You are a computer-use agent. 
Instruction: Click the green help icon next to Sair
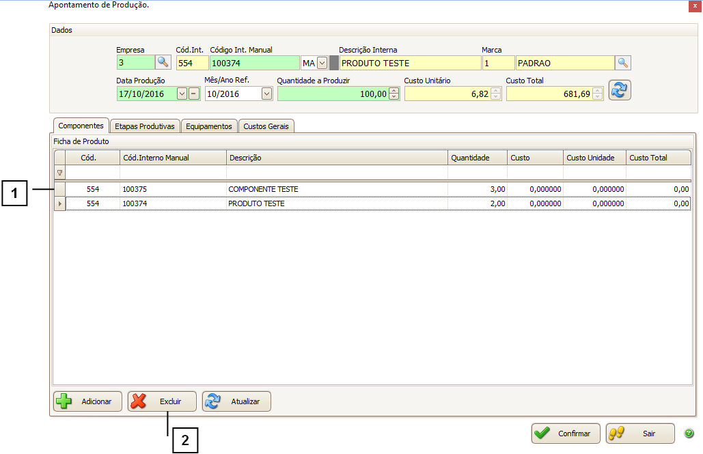click(689, 434)
